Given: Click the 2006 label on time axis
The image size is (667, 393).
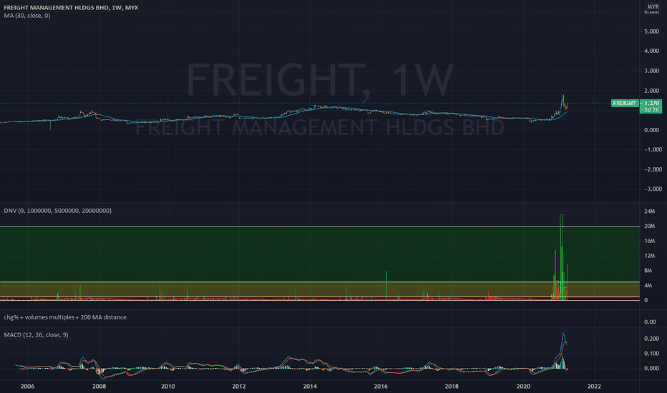Looking at the screenshot, I should [x=27, y=386].
